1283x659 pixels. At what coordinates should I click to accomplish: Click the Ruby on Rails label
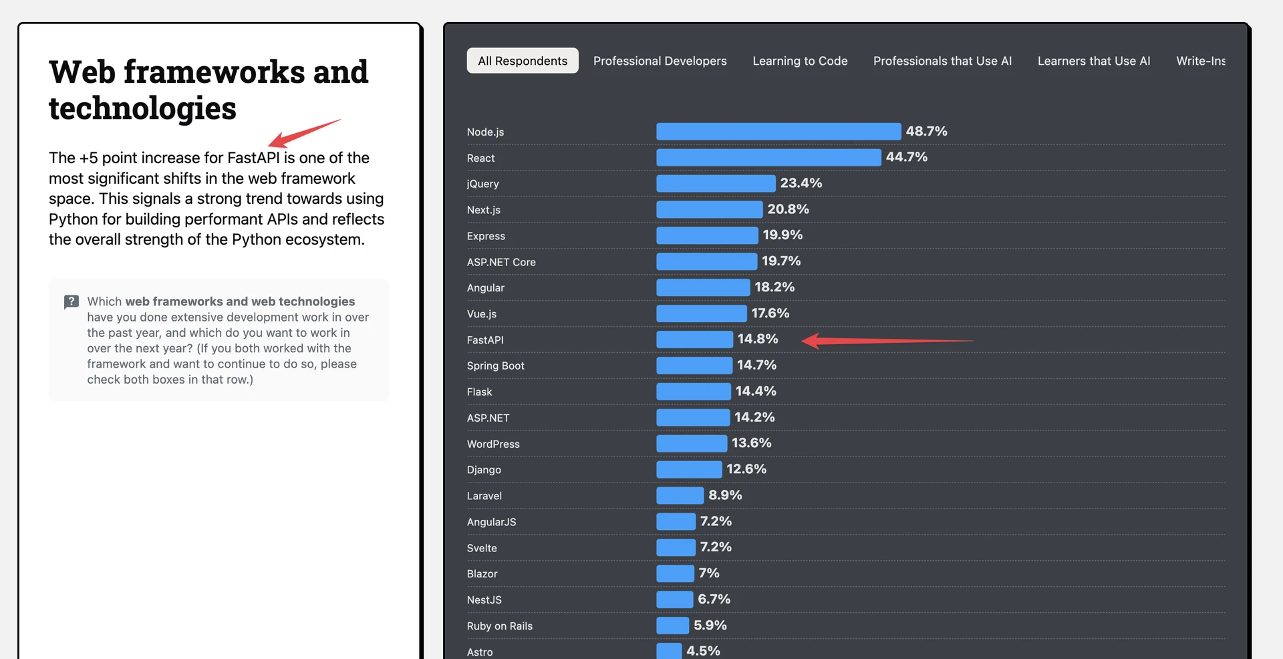[500, 626]
